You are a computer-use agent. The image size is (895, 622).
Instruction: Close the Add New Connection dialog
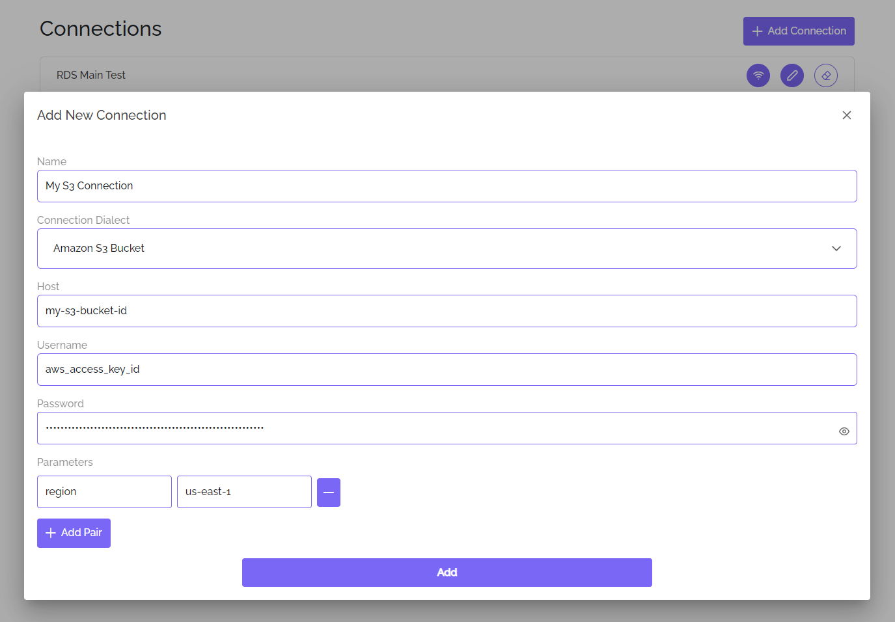[846, 115]
